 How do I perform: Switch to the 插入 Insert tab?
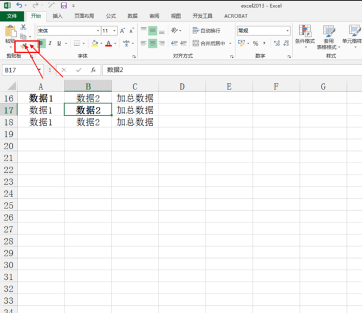click(57, 16)
